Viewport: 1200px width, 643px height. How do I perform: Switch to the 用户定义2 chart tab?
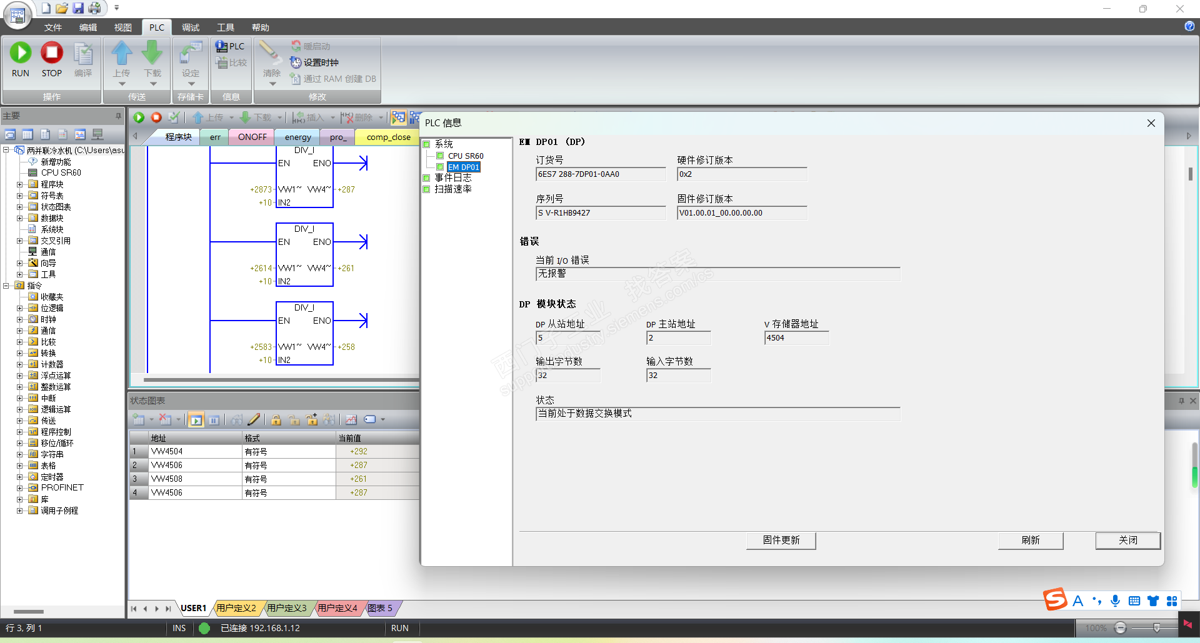236,608
